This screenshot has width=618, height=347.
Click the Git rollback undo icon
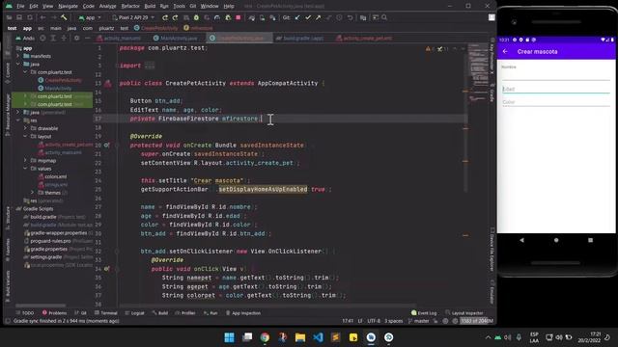click(350, 17)
